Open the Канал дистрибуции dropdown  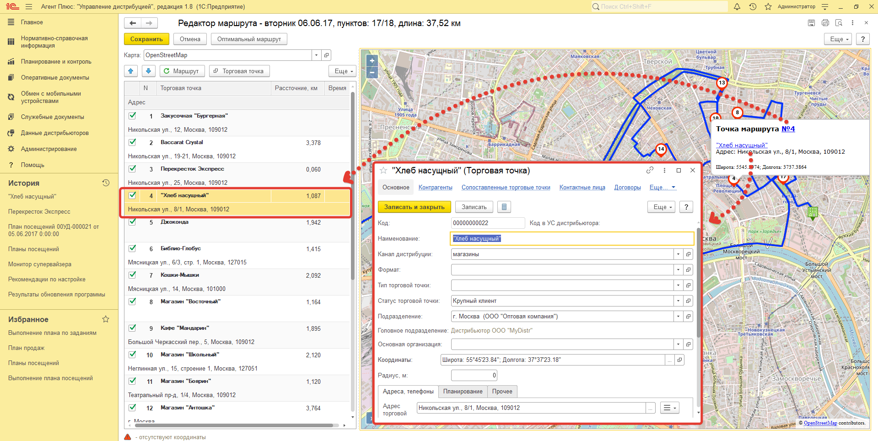pyautogui.click(x=678, y=254)
